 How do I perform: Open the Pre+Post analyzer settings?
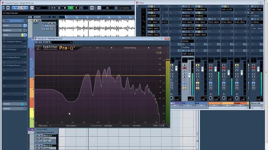137,126
